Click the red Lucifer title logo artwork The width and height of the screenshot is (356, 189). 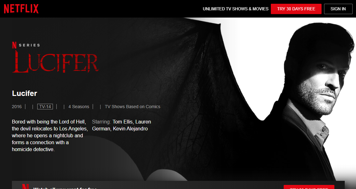[56, 61]
